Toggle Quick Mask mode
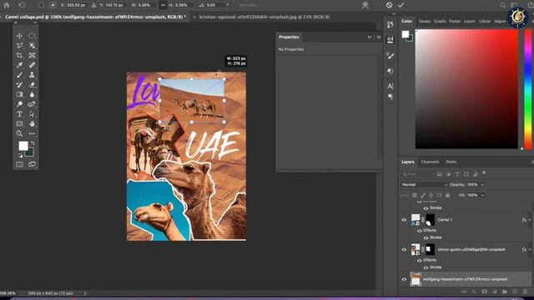The height and width of the screenshot is (300, 534). 19,165
